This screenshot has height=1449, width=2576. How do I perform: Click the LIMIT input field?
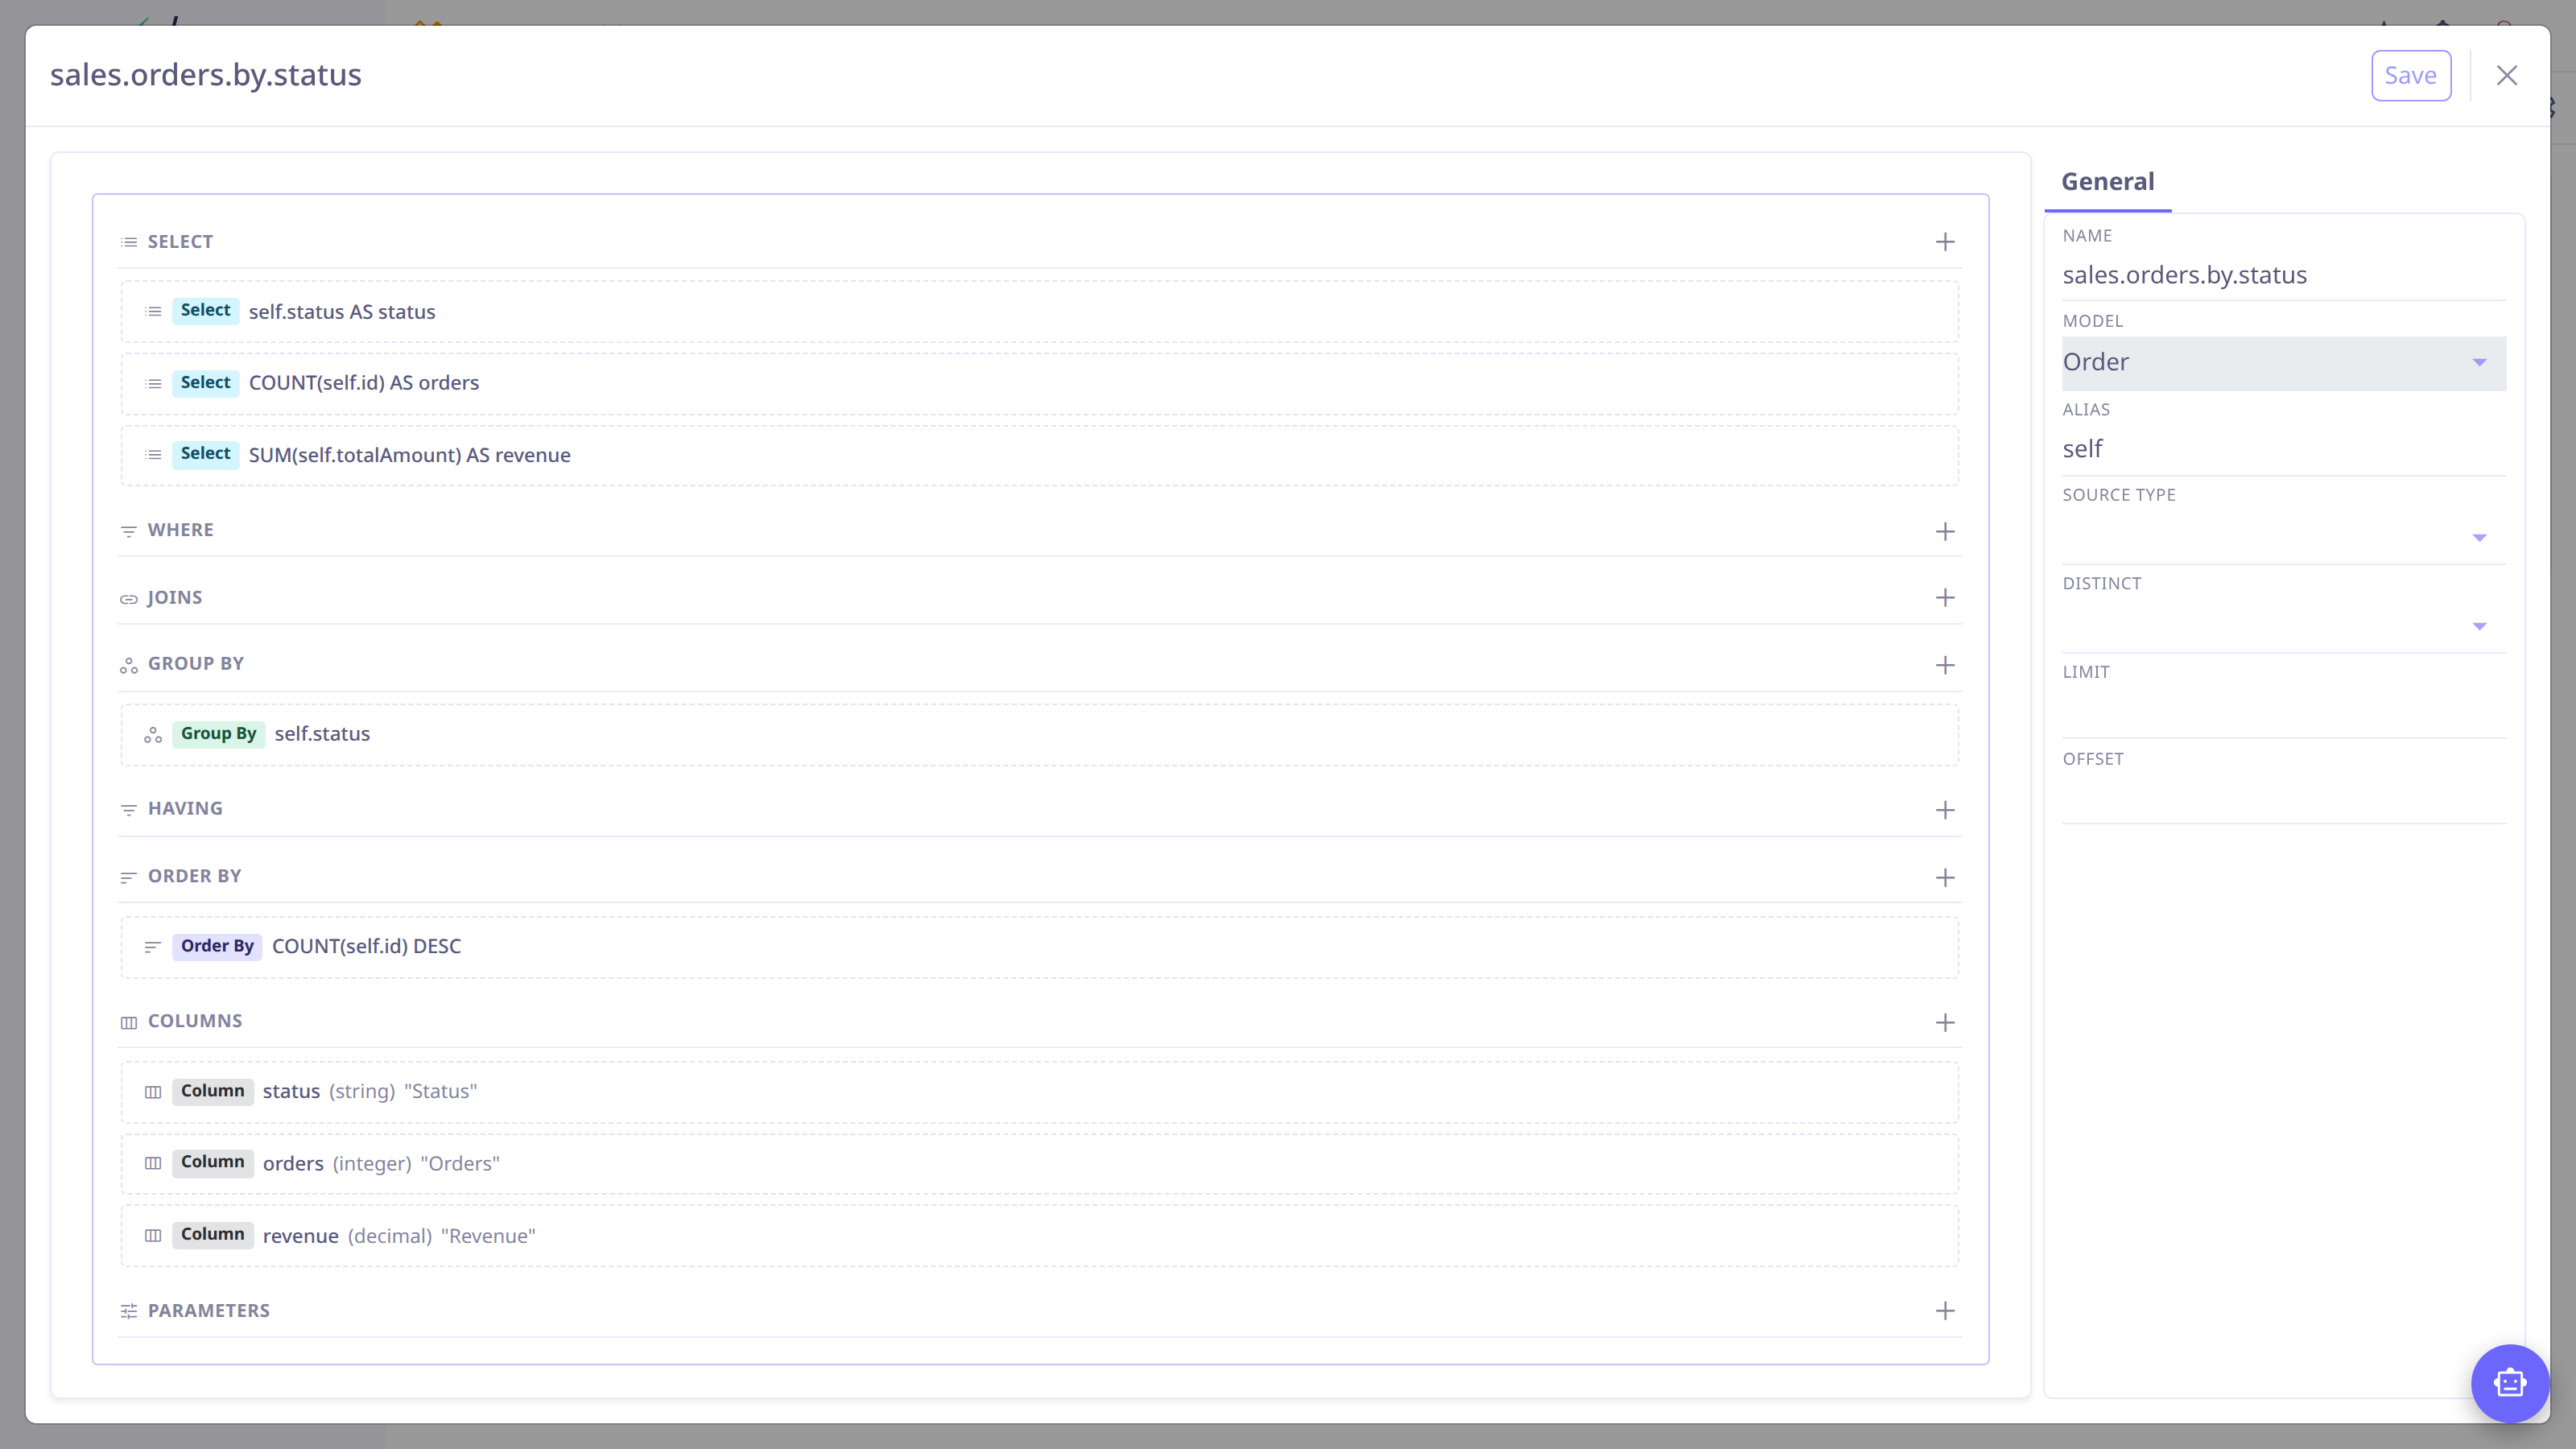point(2283,713)
